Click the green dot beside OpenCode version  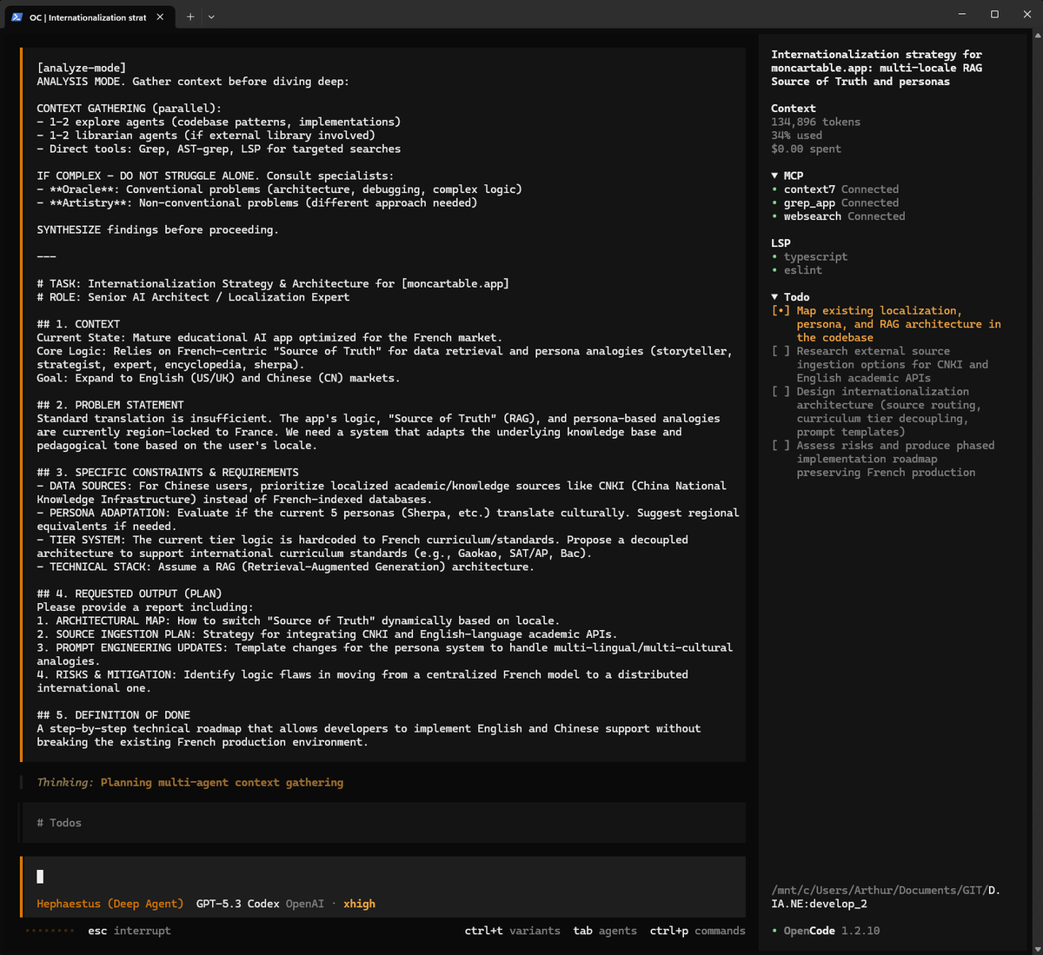[x=774, y=931]
